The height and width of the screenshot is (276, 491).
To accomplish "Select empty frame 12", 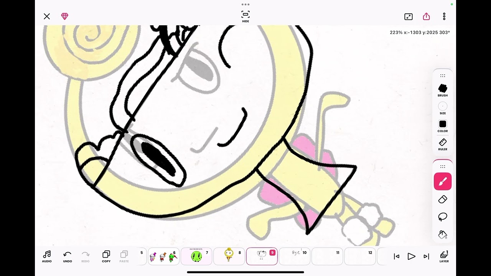I will (360, 256).
